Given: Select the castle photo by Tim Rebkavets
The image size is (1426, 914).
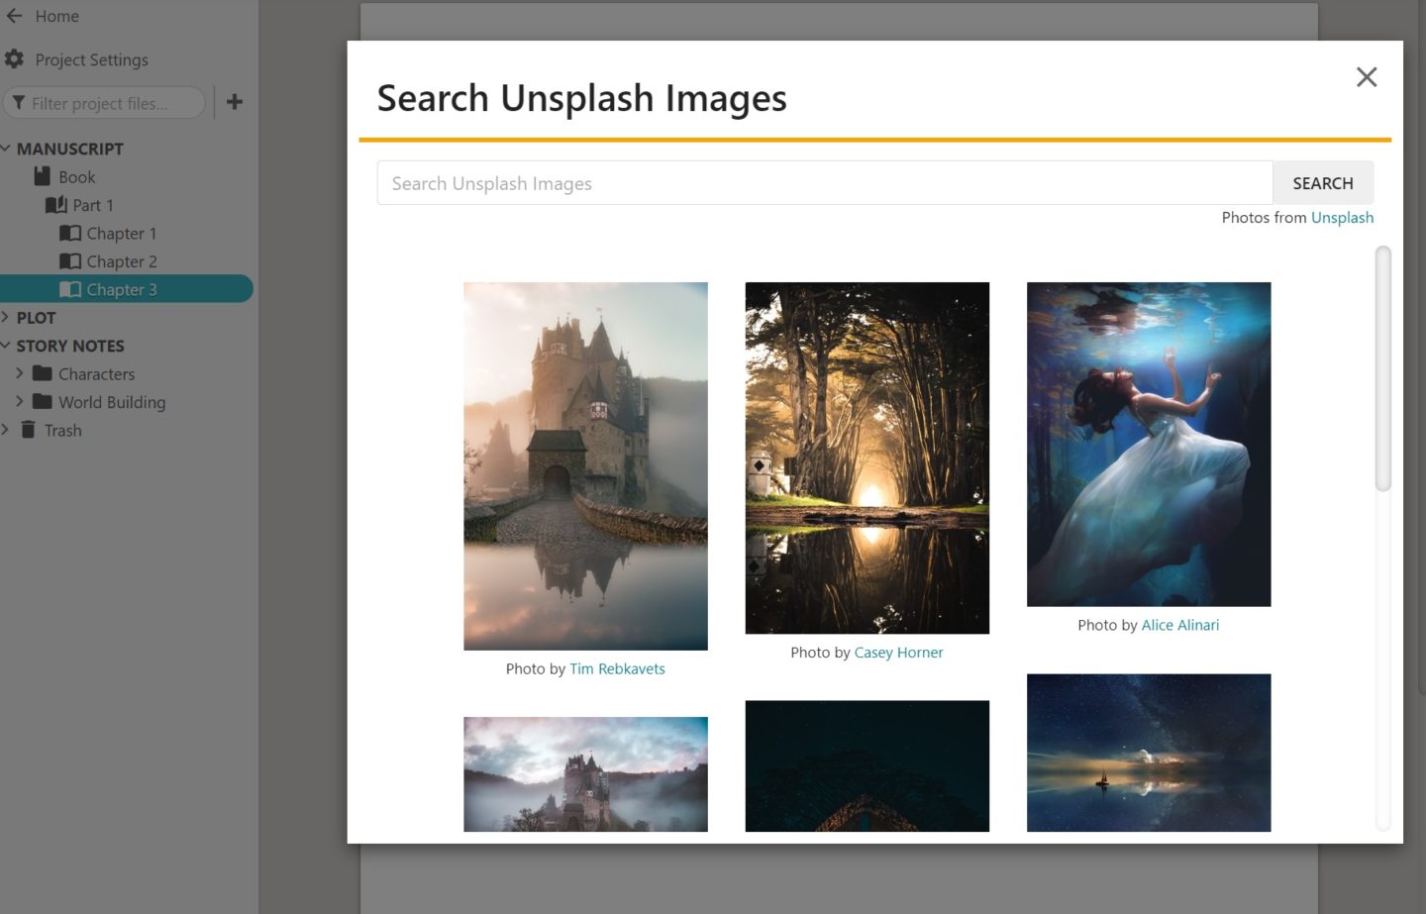Looking at the screenshot, I should pos(585,466).
